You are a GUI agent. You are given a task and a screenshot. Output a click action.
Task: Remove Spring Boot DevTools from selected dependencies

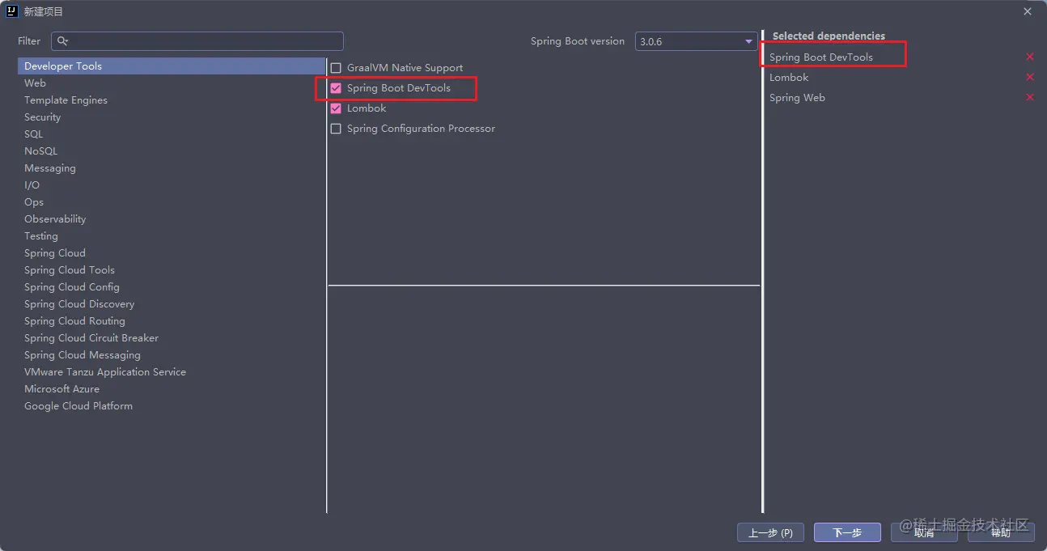click(x=1030, y=57)
